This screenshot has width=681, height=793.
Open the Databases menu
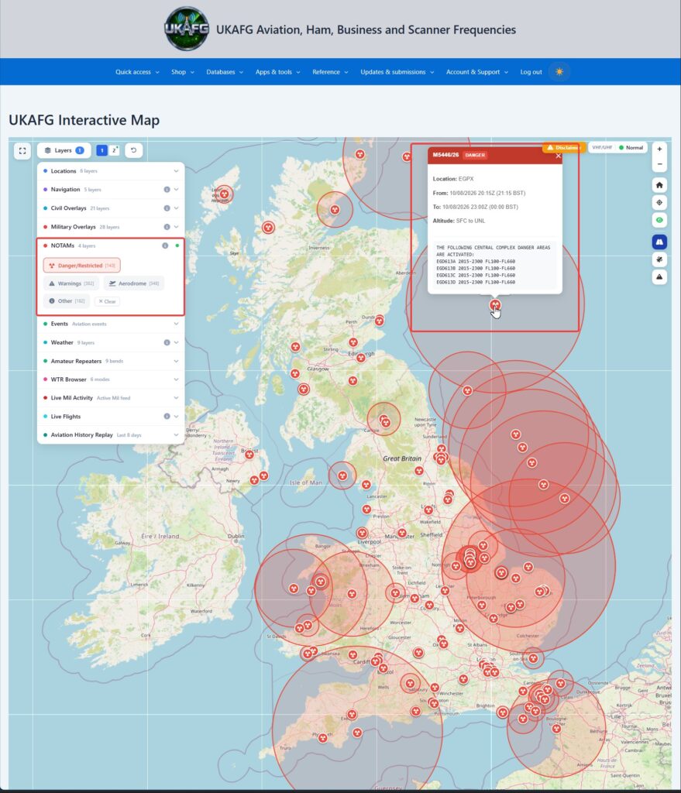(x=225, y=72)
